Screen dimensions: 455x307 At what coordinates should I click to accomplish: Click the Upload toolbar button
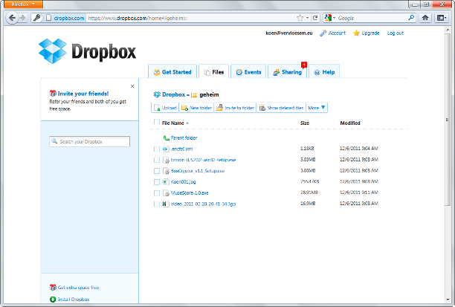165,108
